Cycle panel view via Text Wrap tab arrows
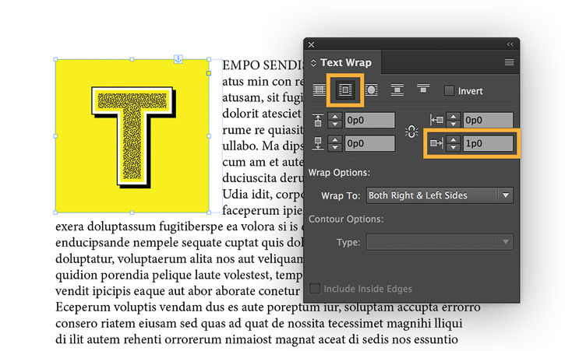The image size is (565, 351). pos(313,62)
